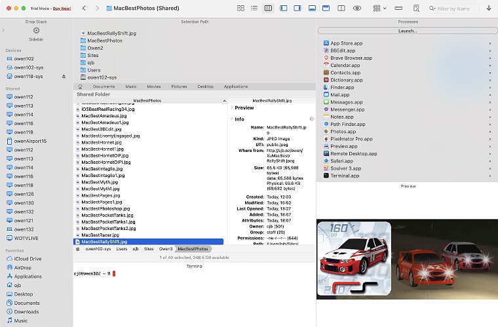498x327 pixels.
Task: Click the download arrow toolbar icon
Action: coord(489,9)
